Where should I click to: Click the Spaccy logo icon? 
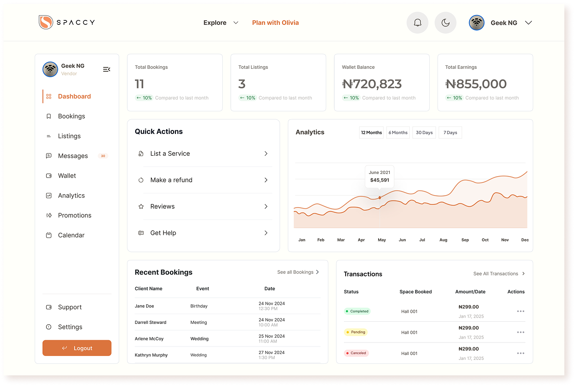[46, 22]
